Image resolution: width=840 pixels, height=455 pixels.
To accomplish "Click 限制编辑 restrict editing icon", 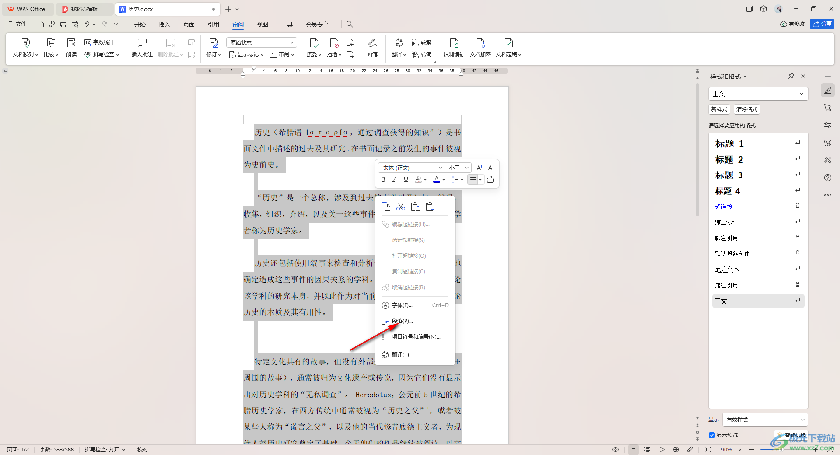I will pos(454,43).
